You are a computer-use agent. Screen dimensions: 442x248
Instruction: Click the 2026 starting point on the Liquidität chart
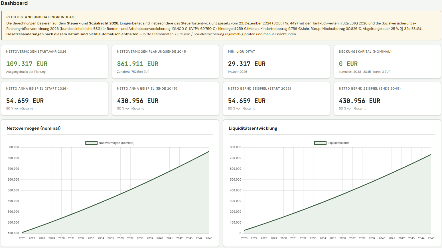point(244,230)
